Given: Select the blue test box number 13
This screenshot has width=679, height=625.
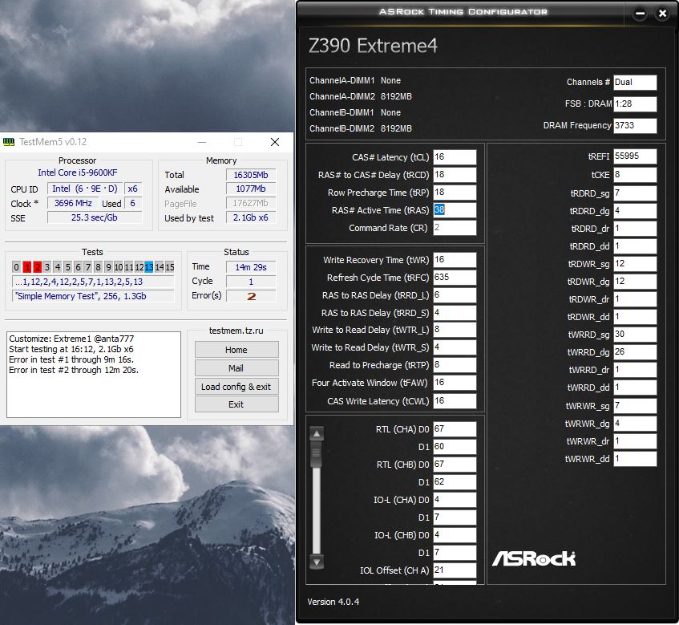Looking at the screenshot, I should [x=149, y=267].
